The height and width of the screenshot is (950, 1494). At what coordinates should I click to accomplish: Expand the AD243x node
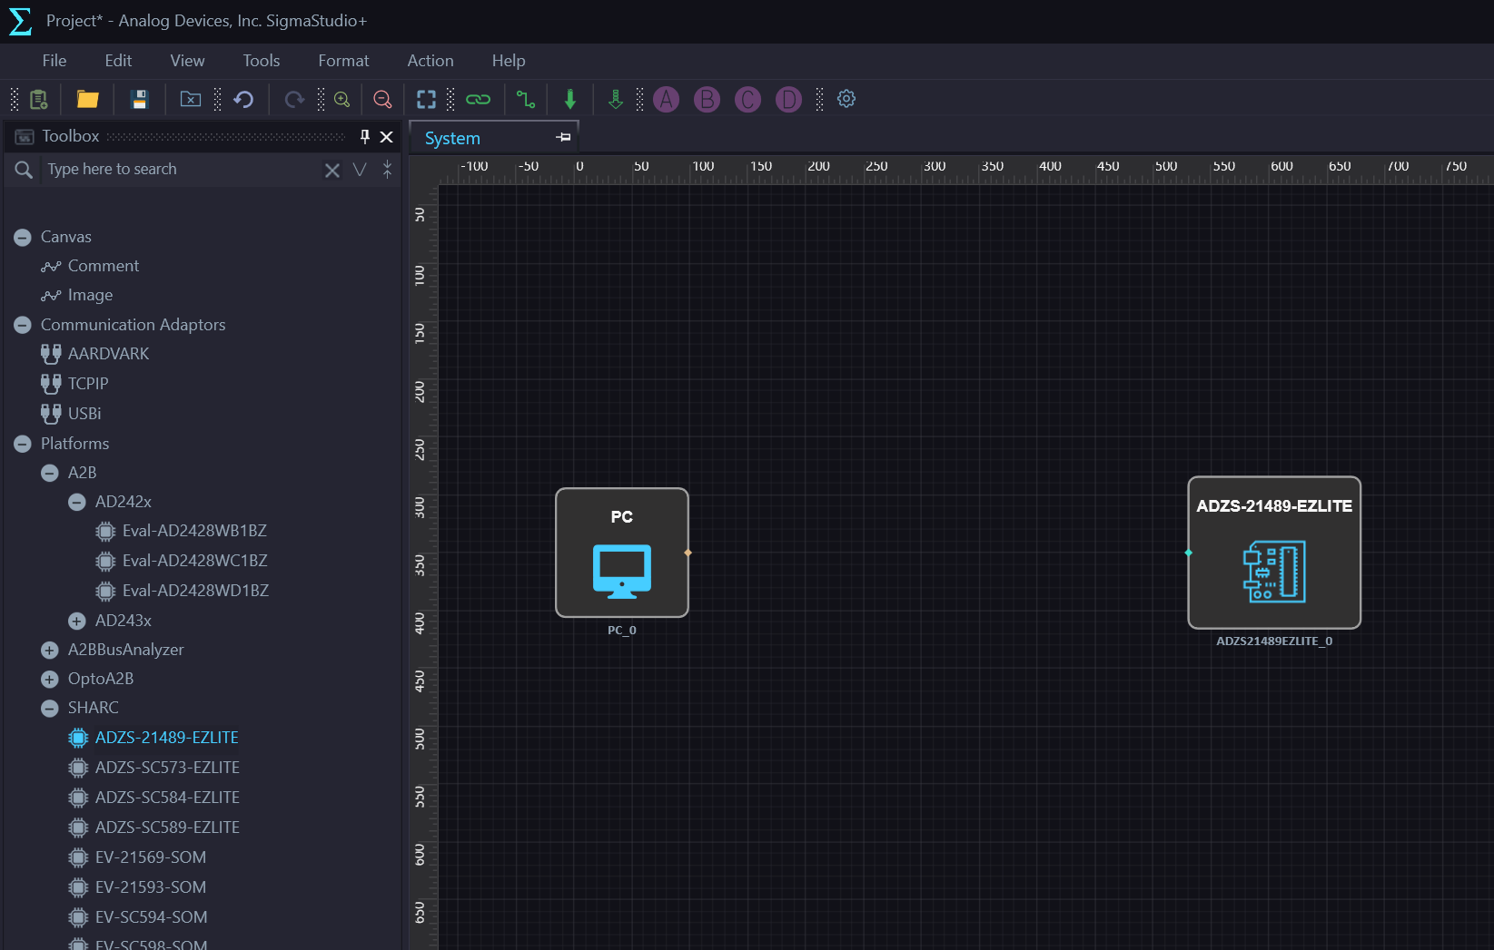coord(77,621)
